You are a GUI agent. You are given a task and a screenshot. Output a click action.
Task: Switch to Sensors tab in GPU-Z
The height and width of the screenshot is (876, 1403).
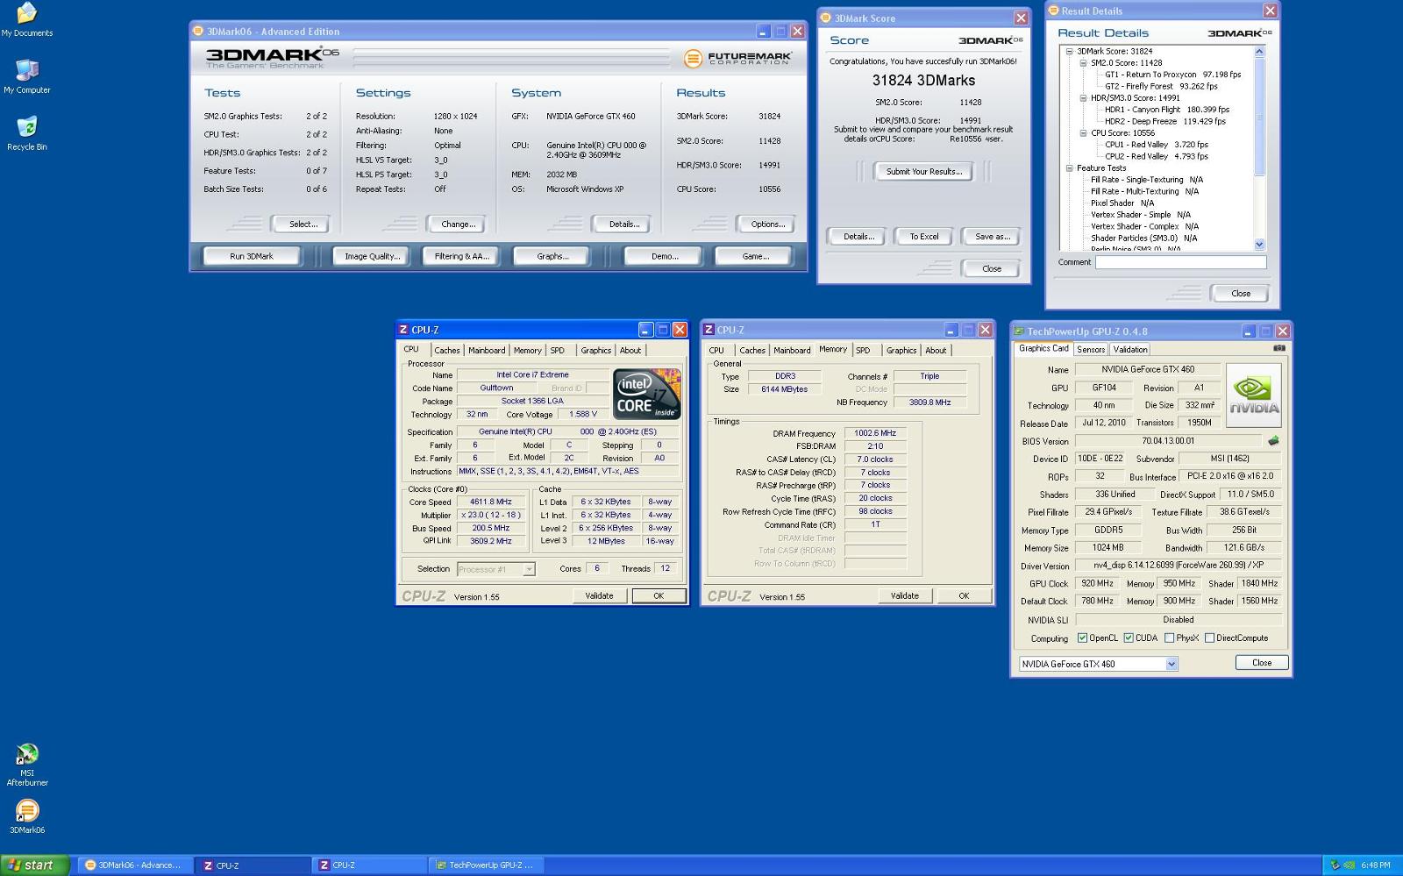[x=1091, y=349]
